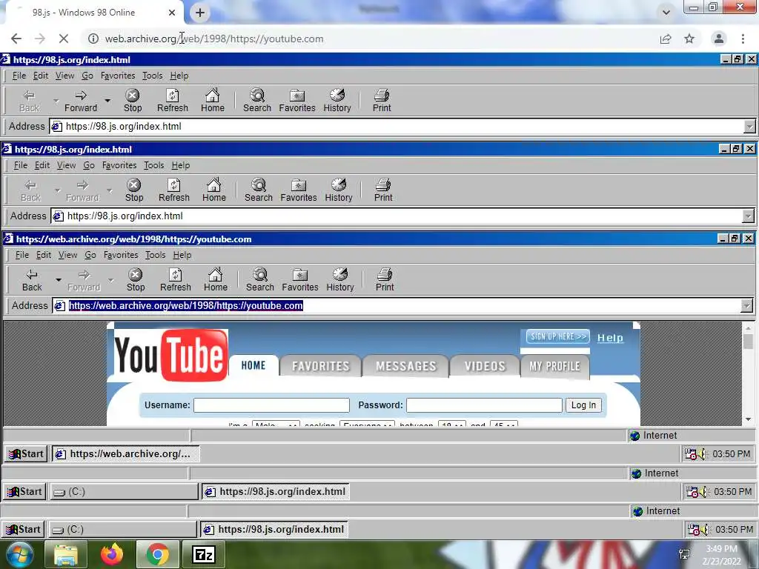Click Chrome back arrow

tap(16, 39)
